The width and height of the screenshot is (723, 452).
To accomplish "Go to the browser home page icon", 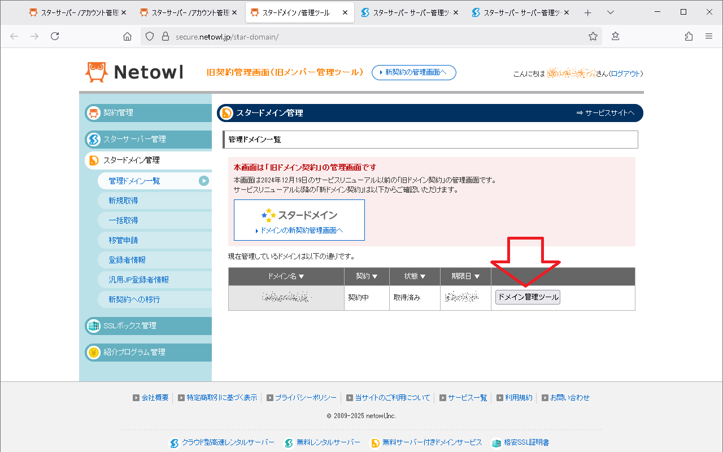I will click(x=127, y=36).
